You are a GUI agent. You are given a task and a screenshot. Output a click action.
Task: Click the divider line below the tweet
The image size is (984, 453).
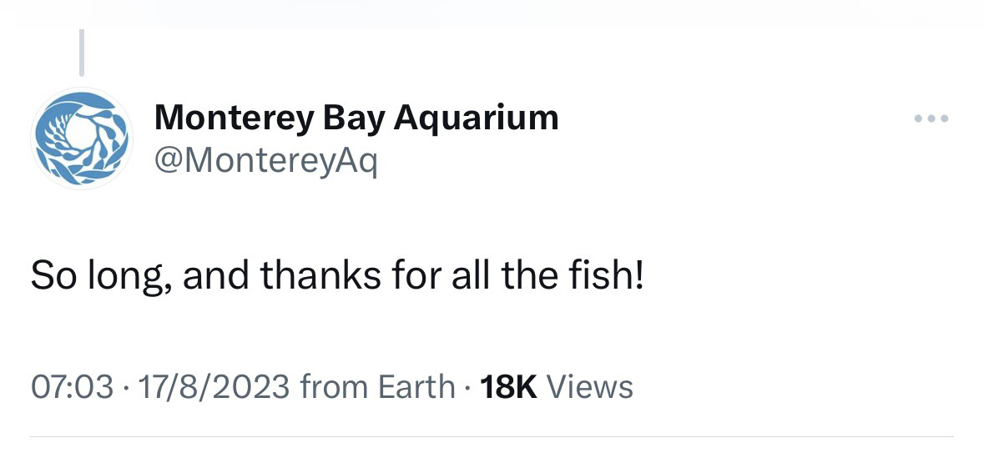(492, 435)
